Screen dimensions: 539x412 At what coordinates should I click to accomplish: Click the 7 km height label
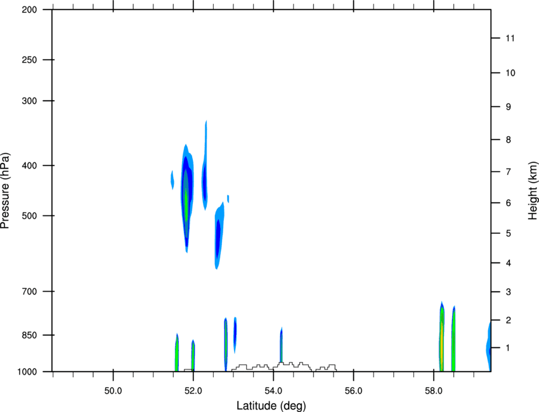[509, 172]
